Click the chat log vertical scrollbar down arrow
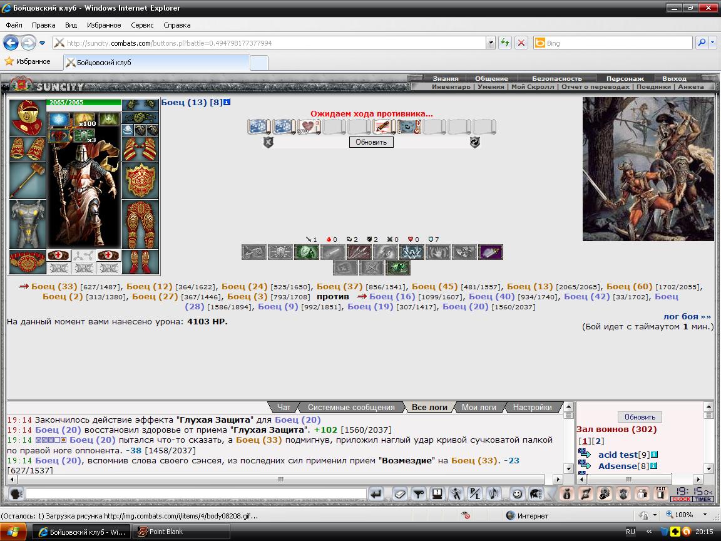The width and height of the screenshot is (721, 541). coord(568,469)
